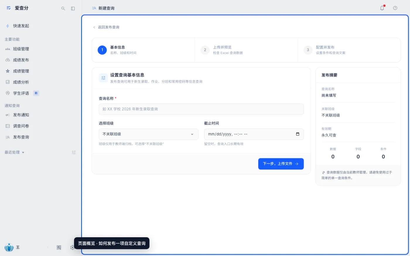410x256 pixels.
Task: Click the 页面概览 tooltip
Action: pos(112,243)
